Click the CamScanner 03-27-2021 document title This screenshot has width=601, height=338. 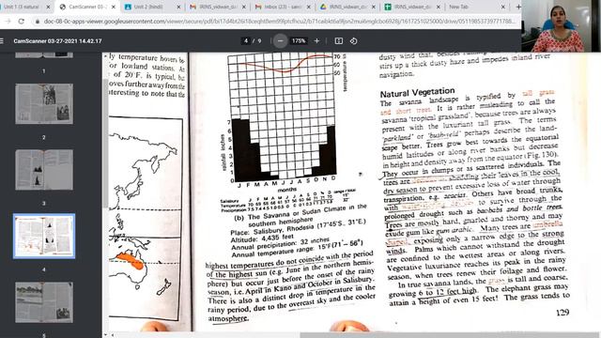click(x=57, y=41)
